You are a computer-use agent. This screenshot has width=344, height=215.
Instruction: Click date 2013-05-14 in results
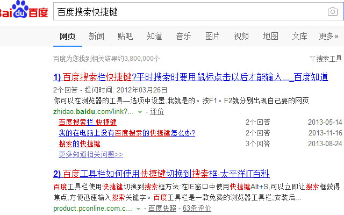[x=325, y=122]
